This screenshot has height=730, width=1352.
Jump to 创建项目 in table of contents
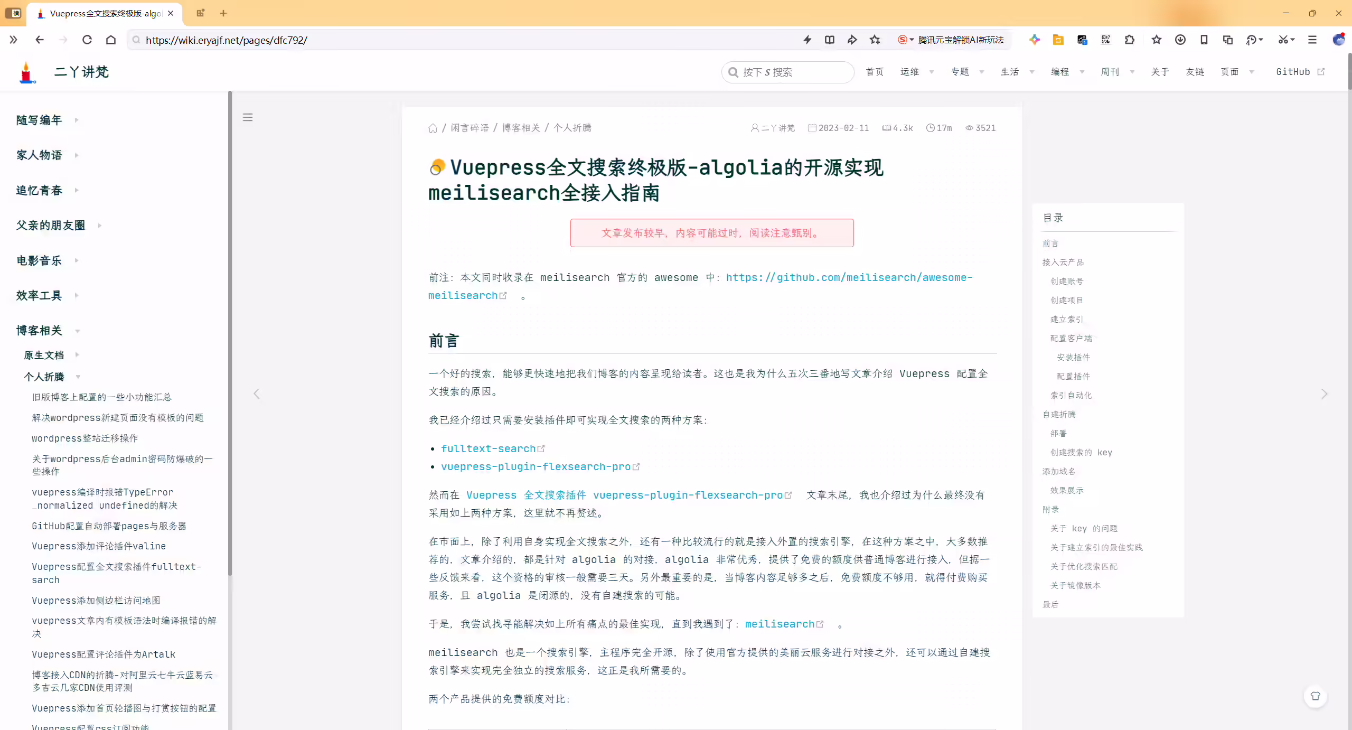tap(1066, 300)
